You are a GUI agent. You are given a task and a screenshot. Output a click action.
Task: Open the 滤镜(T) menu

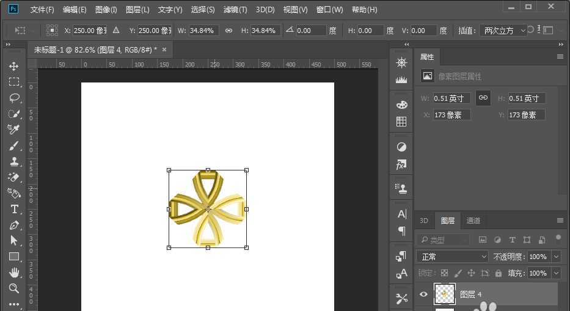pos(235,10)
